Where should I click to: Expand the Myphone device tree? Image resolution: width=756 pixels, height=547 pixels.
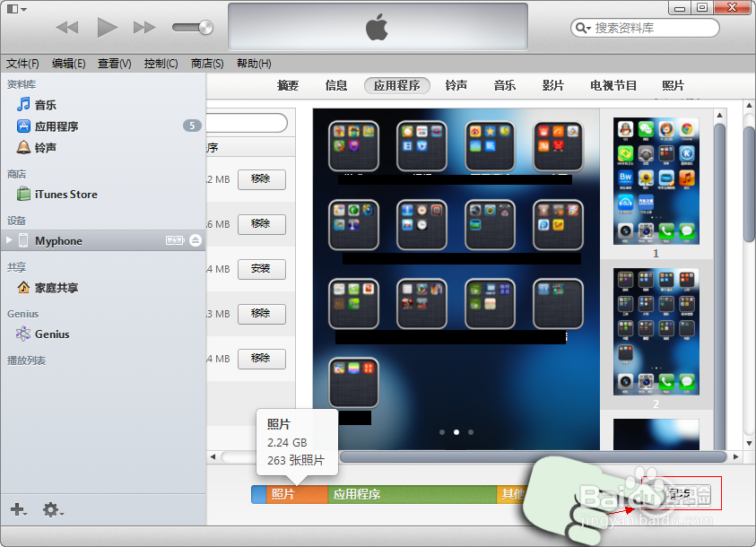coord(9,240)
